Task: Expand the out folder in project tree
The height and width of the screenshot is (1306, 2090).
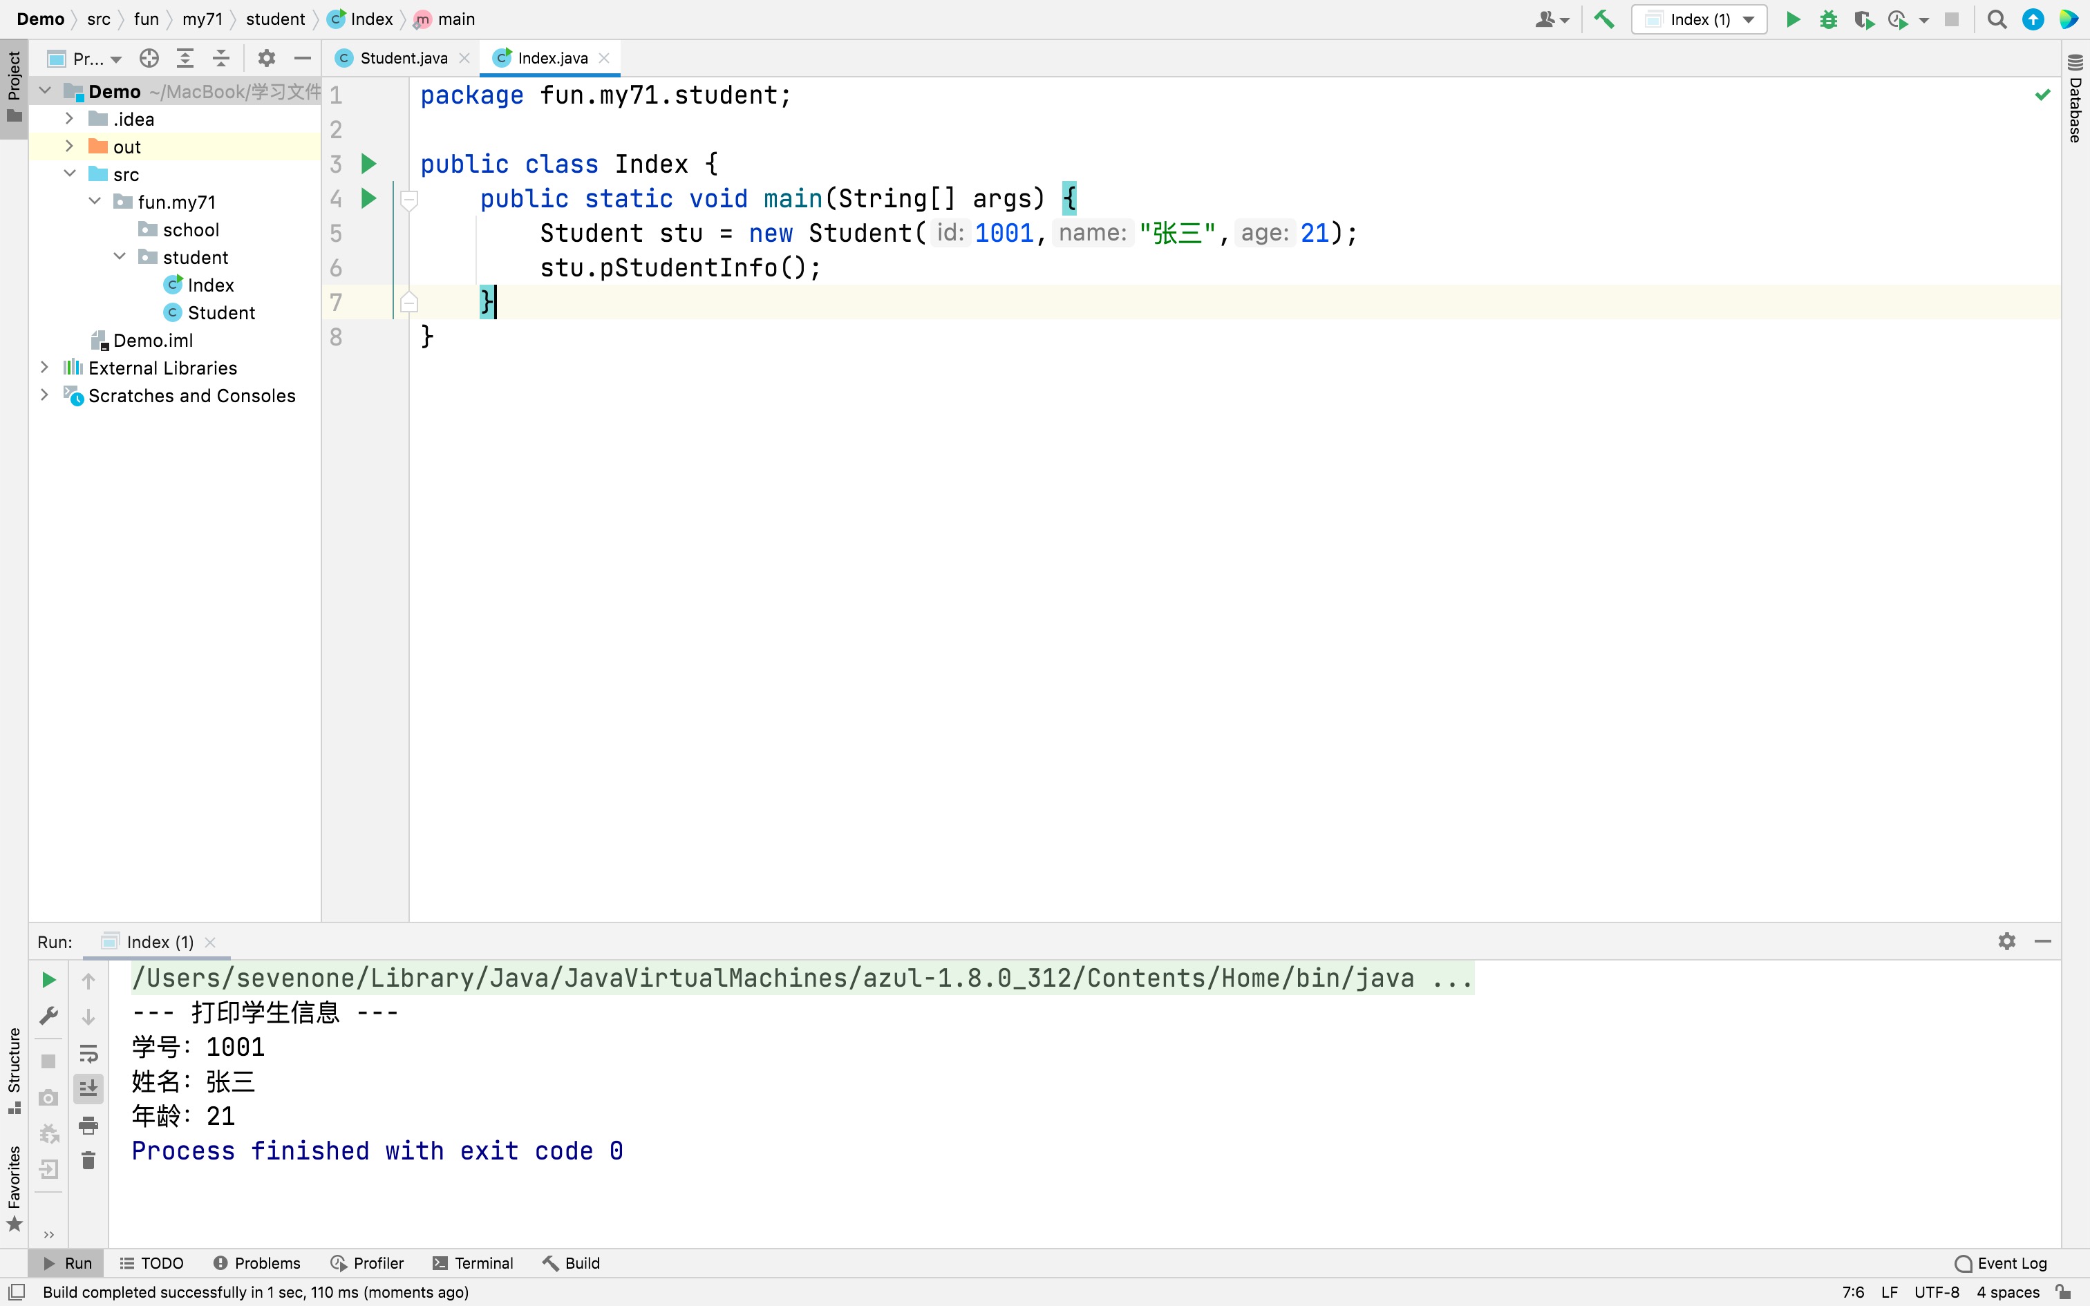Action: click(x=69, y=146)
